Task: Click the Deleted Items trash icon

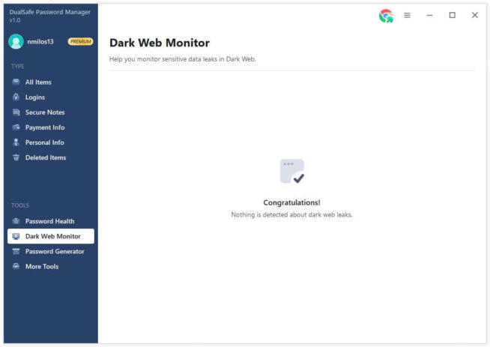Action: tap(16, 157)
